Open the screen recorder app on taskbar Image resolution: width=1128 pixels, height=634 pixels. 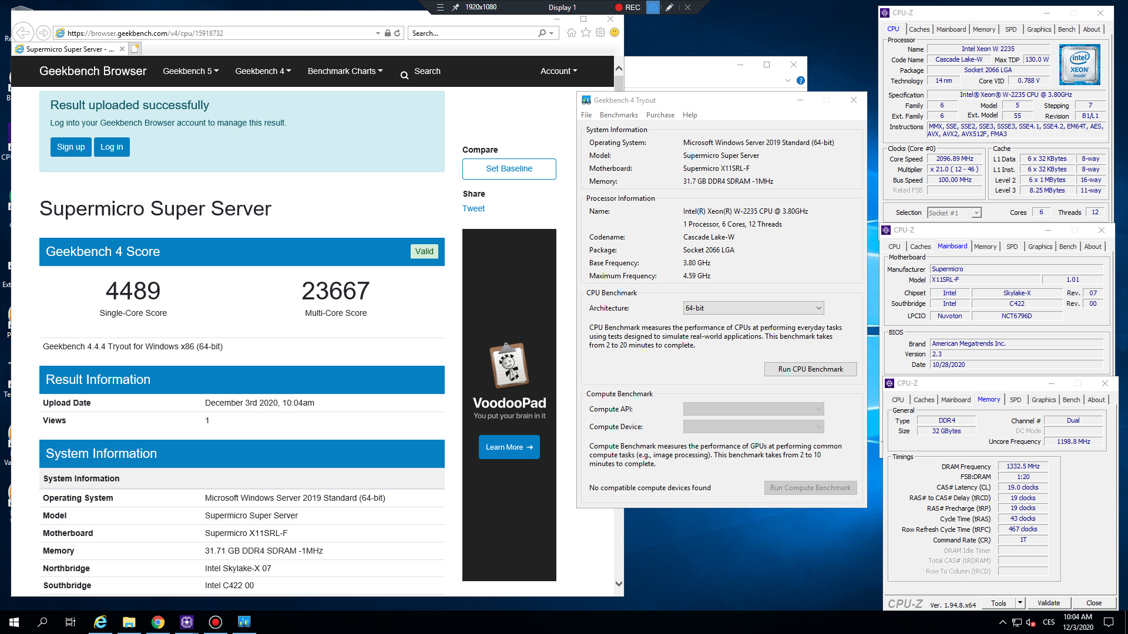click(x=215, y=622)
